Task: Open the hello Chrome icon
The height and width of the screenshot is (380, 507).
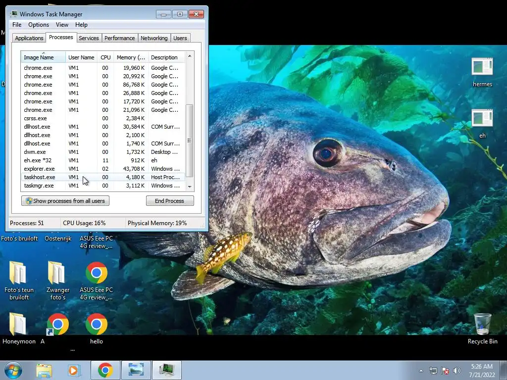Action: pyautogui.click(x=97, y=329)
